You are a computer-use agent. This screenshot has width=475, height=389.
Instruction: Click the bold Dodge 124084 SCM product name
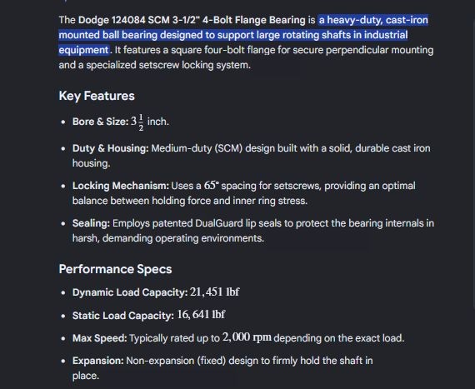(x=192, y=20)
